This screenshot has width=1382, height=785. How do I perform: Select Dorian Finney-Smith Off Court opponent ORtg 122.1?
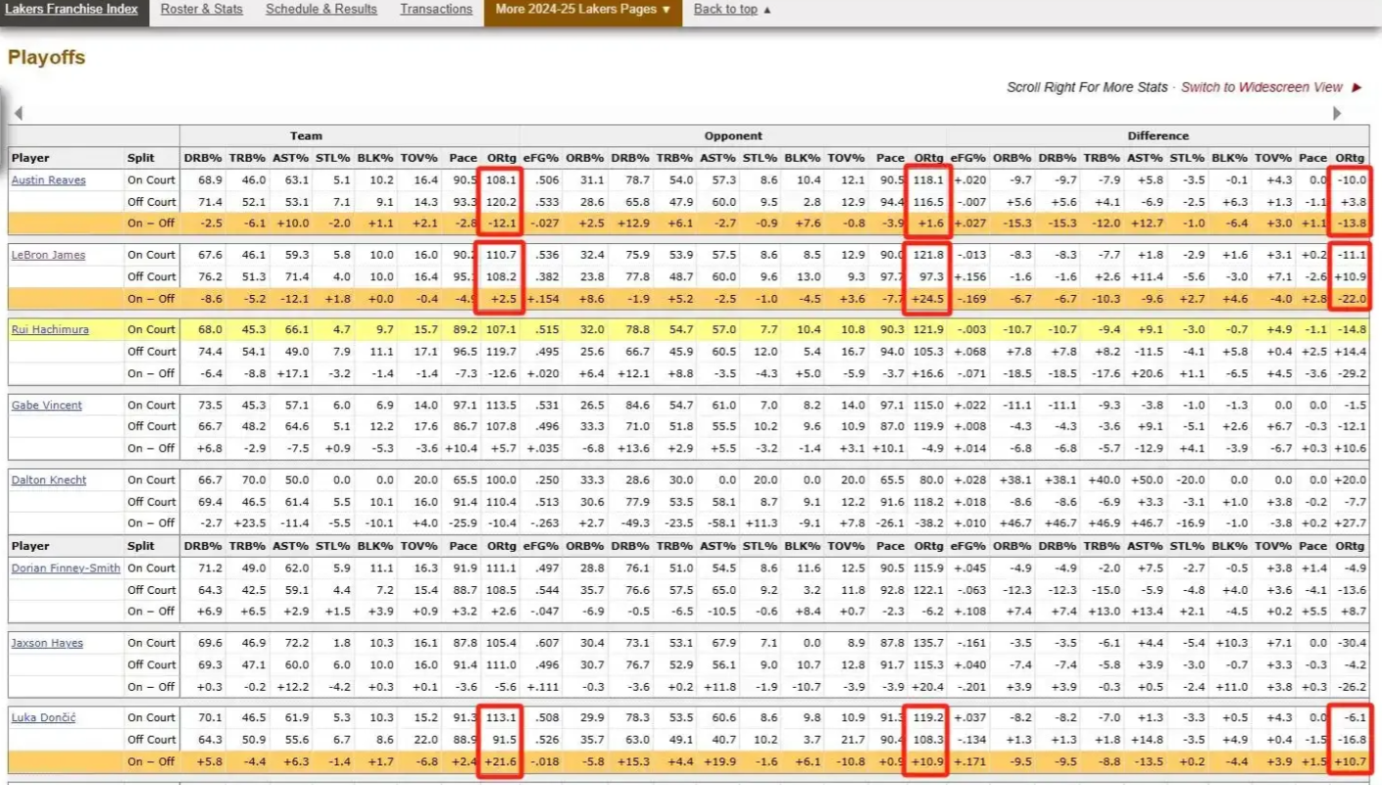pyautogui.click(x=928, y=590)
